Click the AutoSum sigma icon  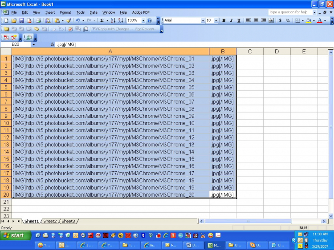(x=102, y=20)
